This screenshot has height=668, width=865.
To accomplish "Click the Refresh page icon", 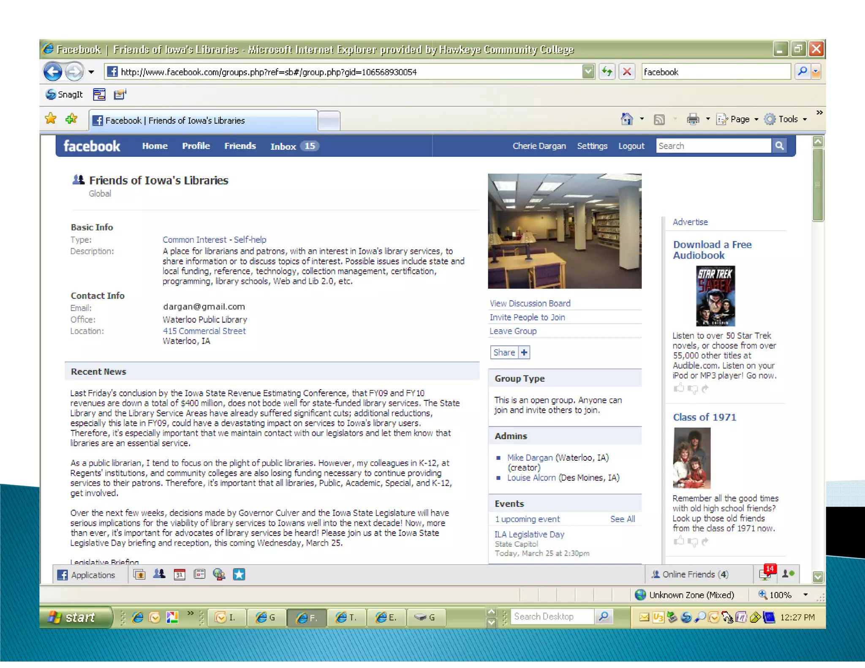I will tap(607, 72).
